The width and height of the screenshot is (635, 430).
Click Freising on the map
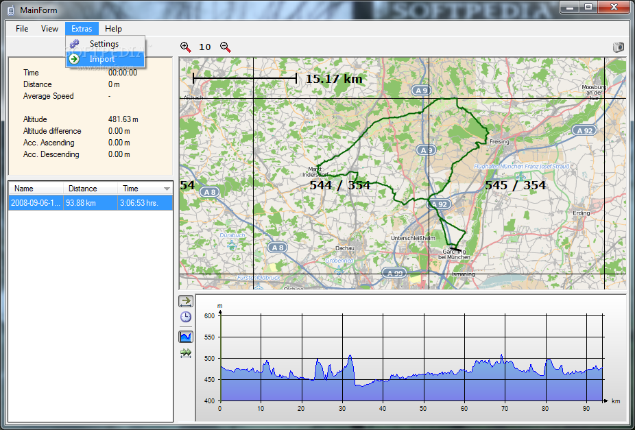tap(499, 142)
